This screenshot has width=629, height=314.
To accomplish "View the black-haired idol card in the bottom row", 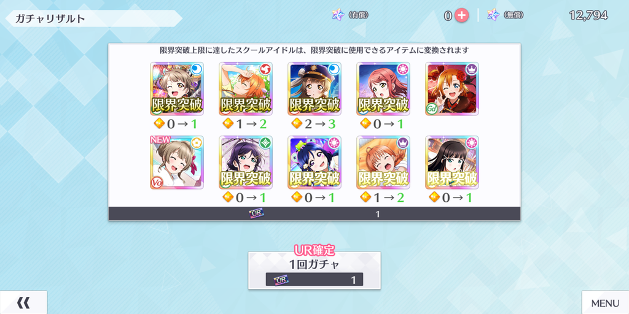I will tap(452, 162).
